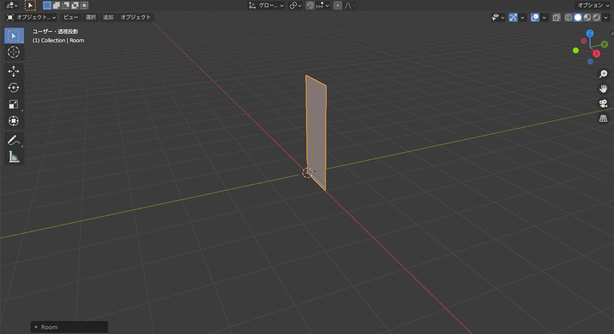Viewport: 614px width, 334px height.
Task: Toggle proportional editing
Action: pos(338,6)
